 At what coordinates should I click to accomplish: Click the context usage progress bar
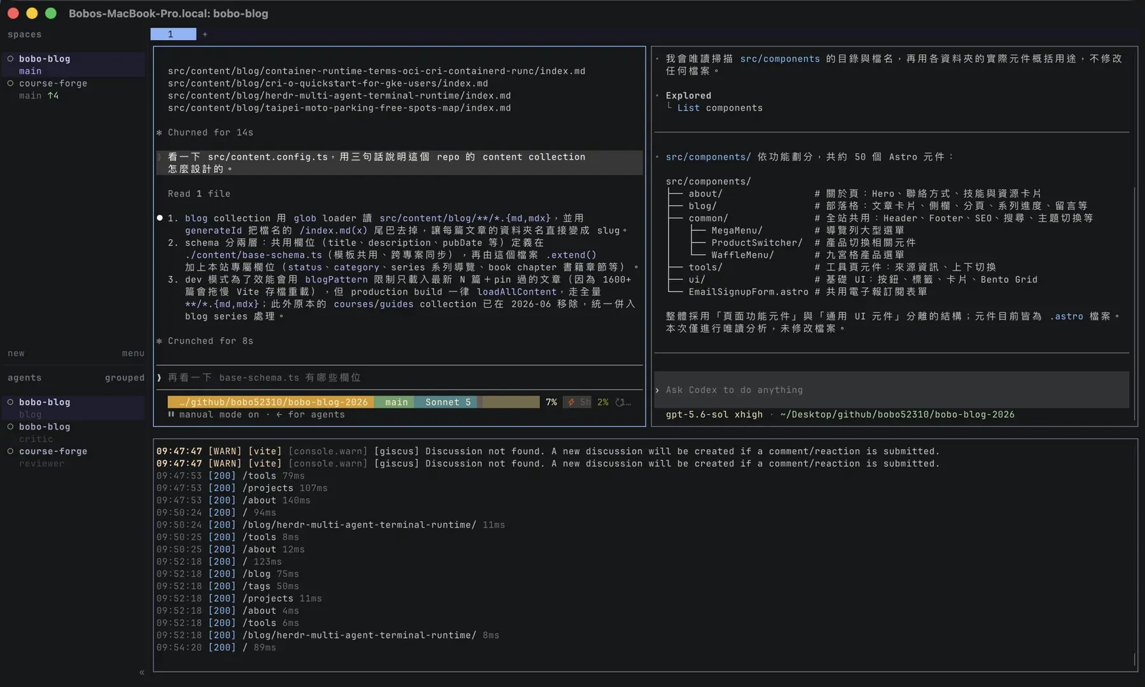pyautogui.click(x=508, y=402)
